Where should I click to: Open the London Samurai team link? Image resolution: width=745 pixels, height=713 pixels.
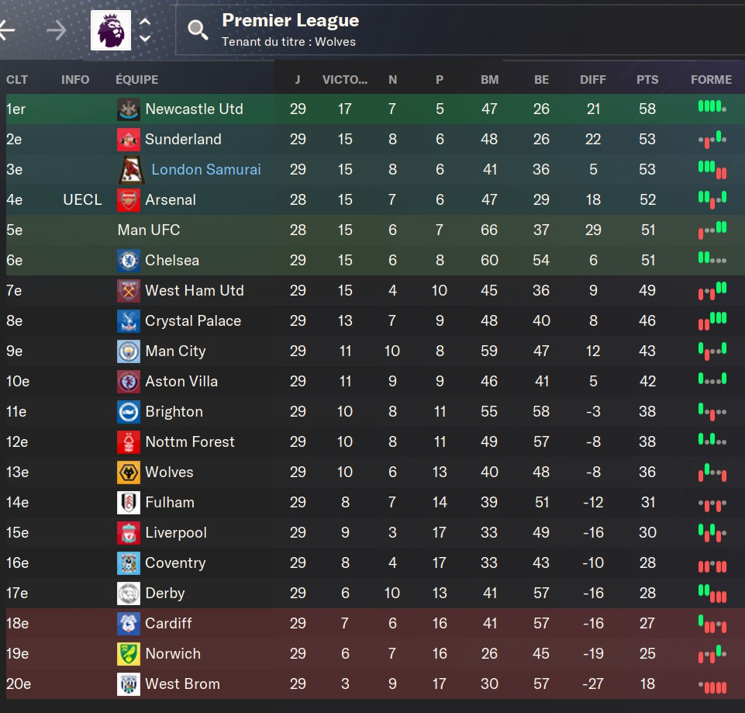point(205,169)
